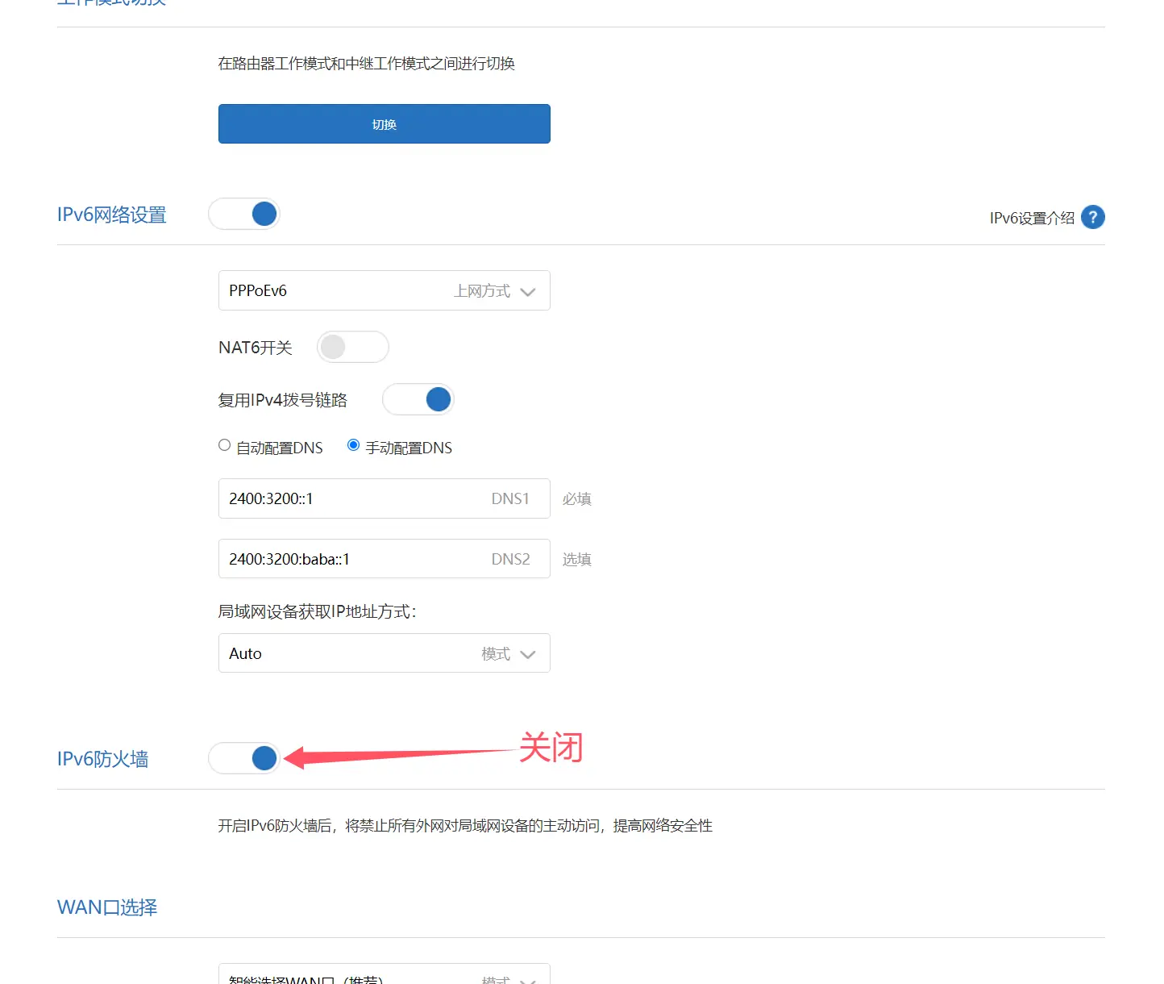Toggle the IPv6网络设置 switch off

[244, 214]
